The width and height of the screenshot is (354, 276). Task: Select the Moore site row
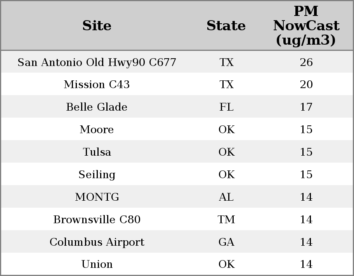click(177, 129)
